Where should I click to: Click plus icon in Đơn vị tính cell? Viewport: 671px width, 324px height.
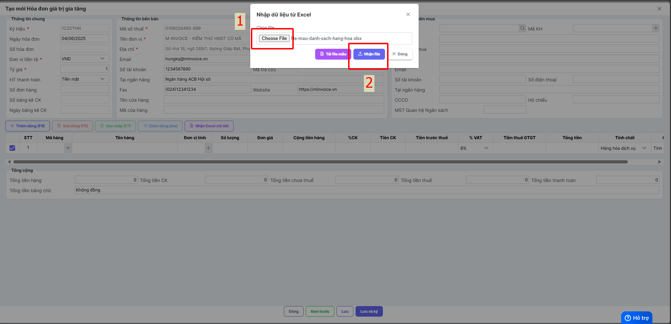coord(208,148)
